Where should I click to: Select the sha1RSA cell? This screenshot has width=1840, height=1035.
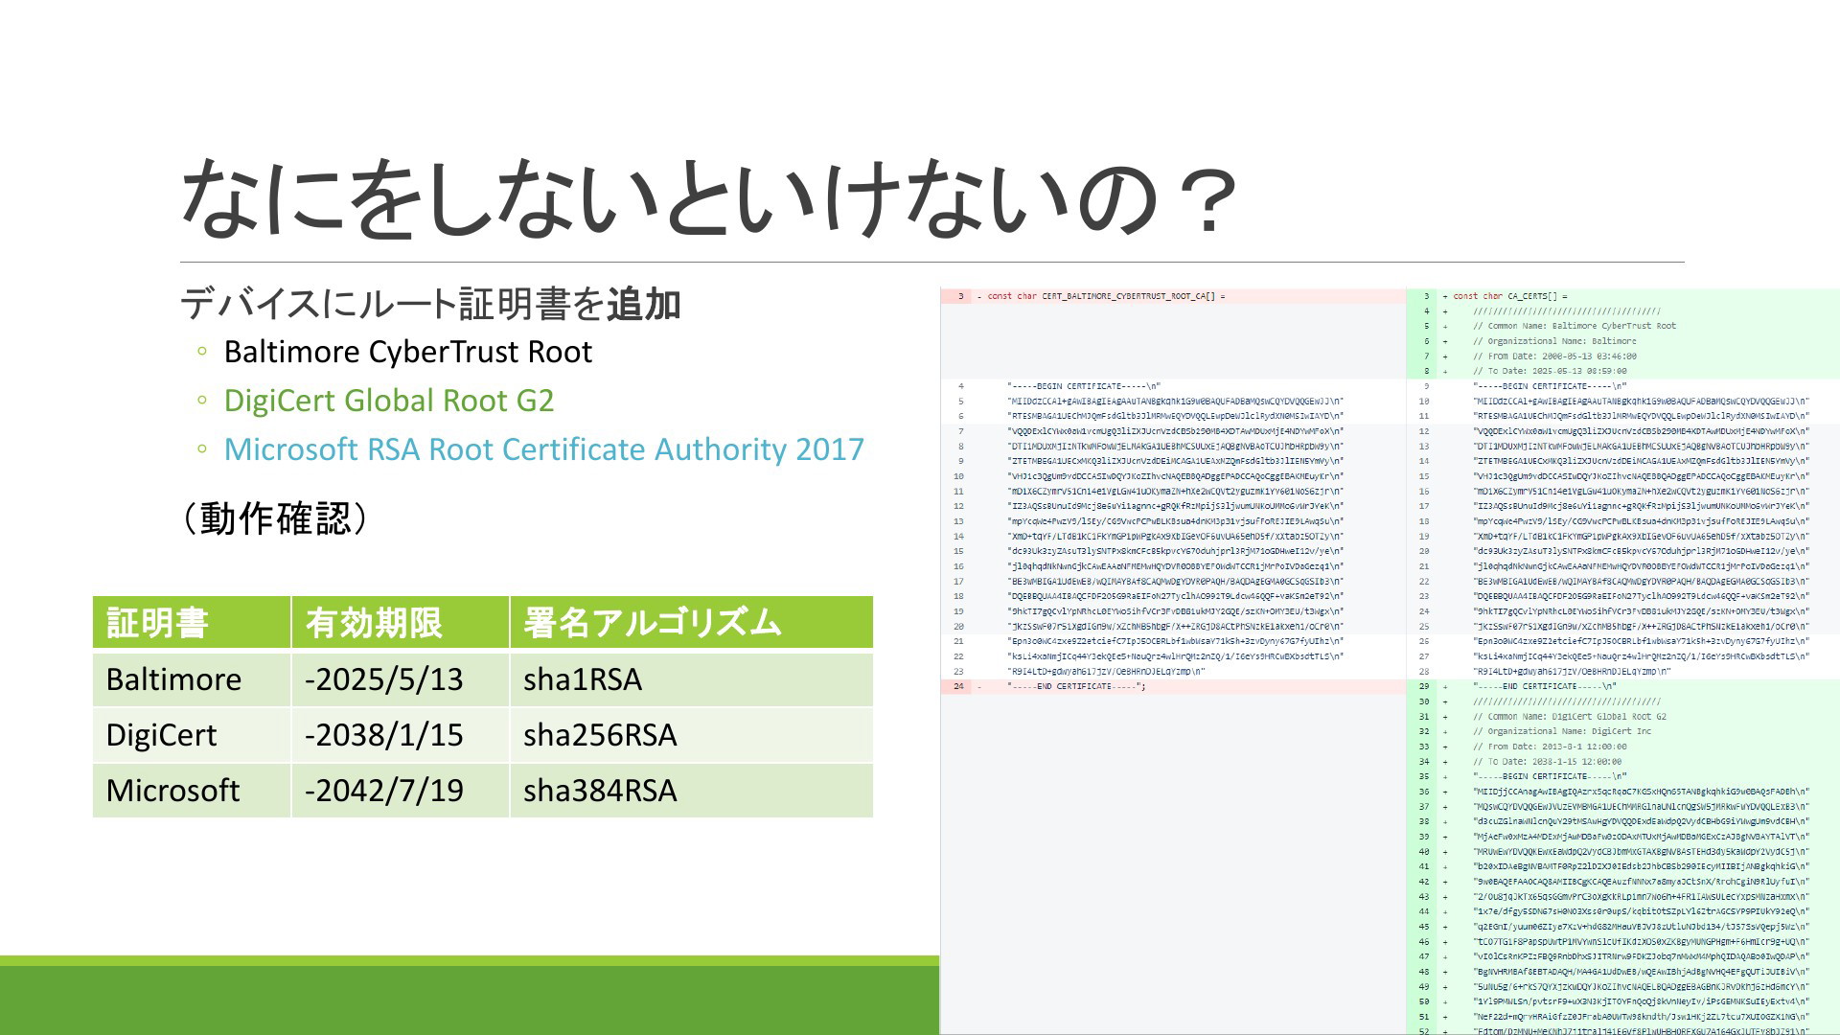click(691, 678)
